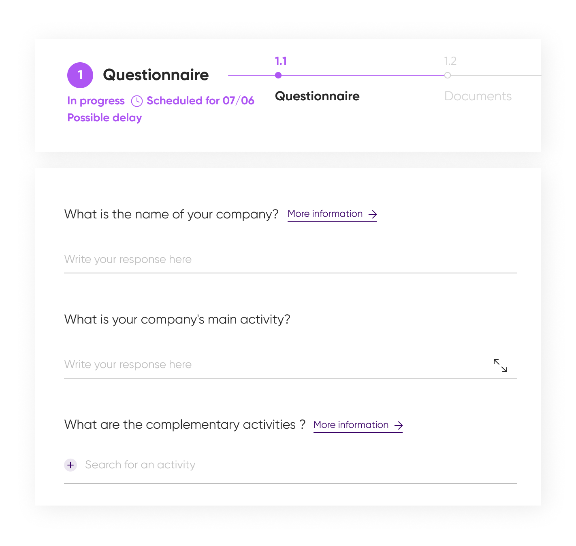Screen dimensions: 576x546
Task: Click the purple step 1 circle badge
Action: pyautogui.click(x=80, y=75)
